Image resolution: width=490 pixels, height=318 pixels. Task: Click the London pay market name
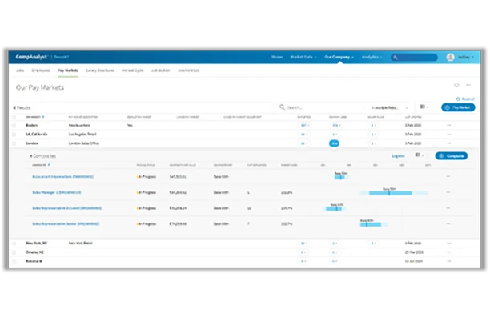pyautogui.click(x=32, y=143)
